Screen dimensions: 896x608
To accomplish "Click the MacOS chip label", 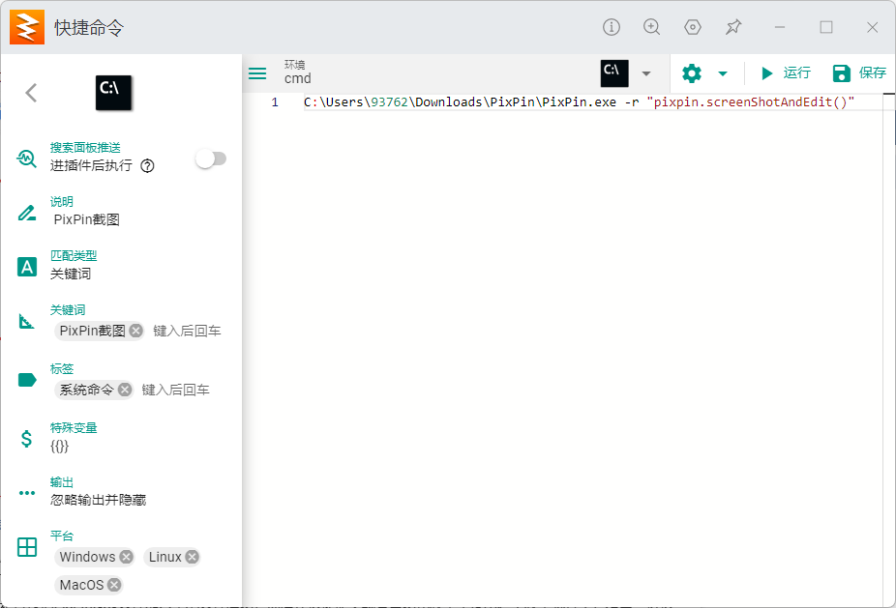I will (81, 585).
